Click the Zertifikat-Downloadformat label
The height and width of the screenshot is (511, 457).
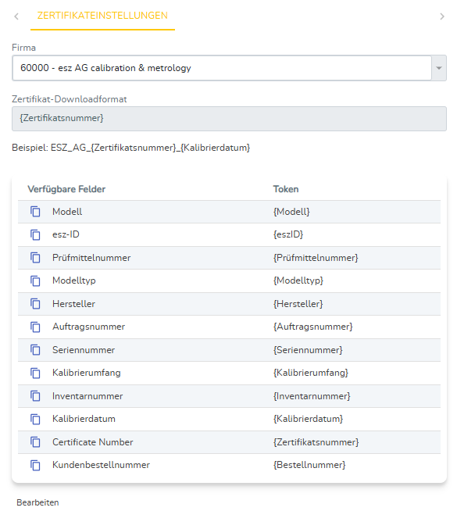click(x=69, y=99)
